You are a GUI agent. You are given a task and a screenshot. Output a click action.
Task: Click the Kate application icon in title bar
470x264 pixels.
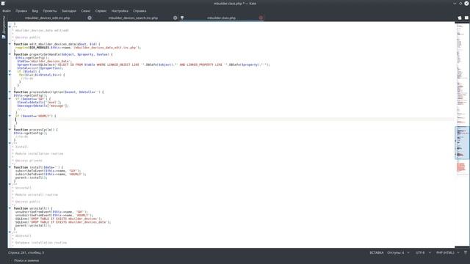pyautogui.click(x=3, y=3)
